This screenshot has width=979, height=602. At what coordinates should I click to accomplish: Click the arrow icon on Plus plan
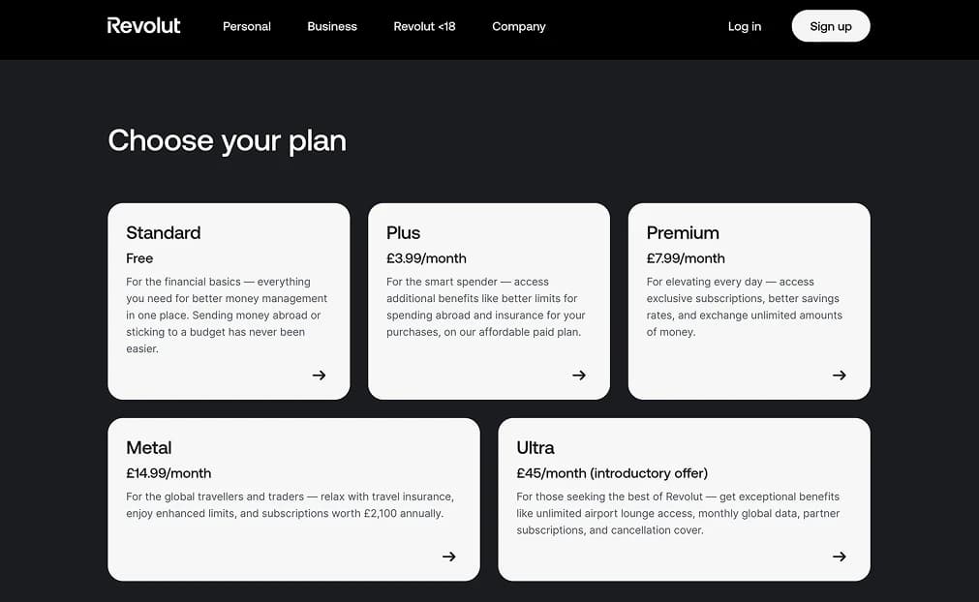point(579,376)
